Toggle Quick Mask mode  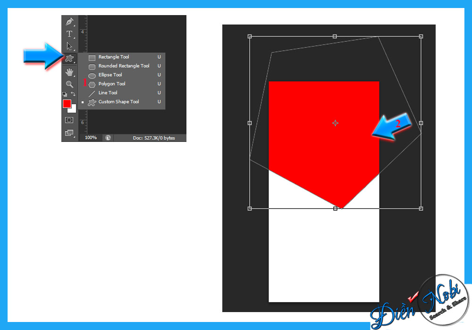pos(69,119)
